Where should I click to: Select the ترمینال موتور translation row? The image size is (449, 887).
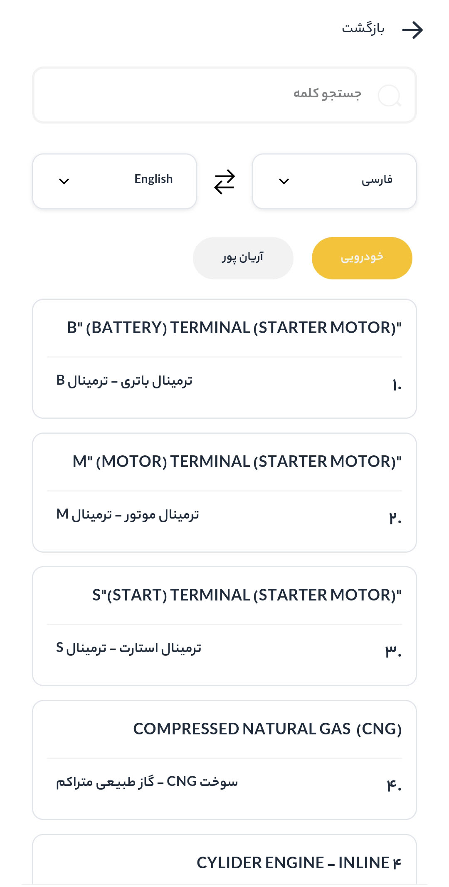click(224, 516)
